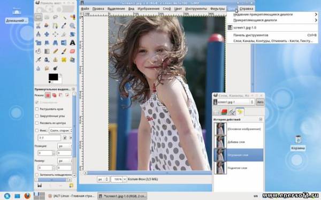Image resolution: width=321 pixels, height=200 pixels.
Task: Enable the 'Закруглённые углы' checkbox
Action: [x=37, y=116]
